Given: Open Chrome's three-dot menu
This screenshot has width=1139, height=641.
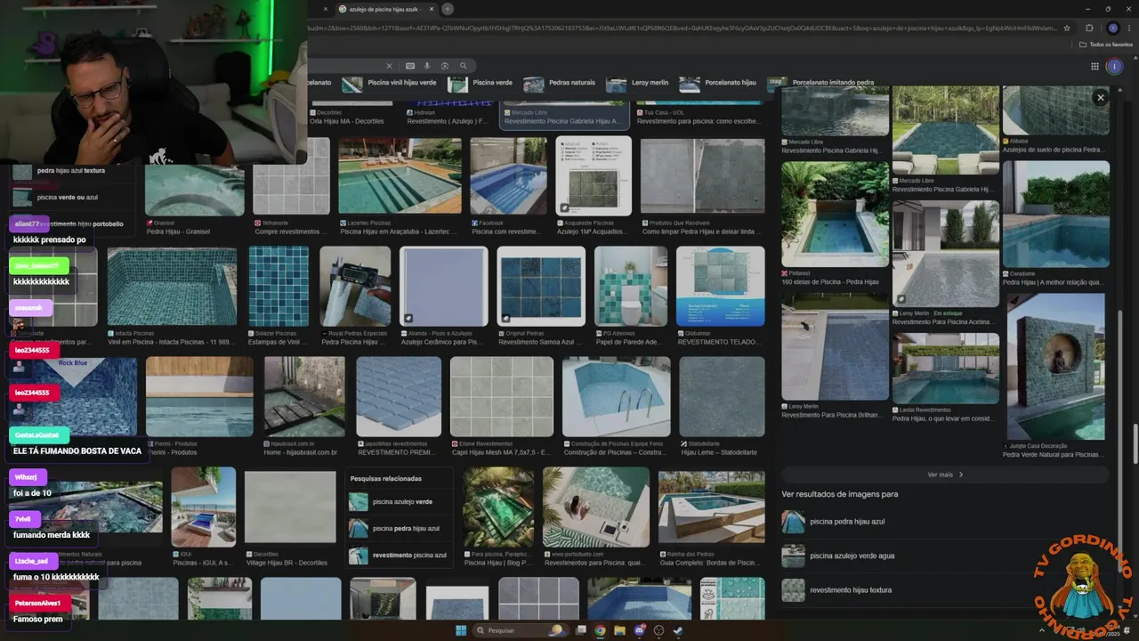Looking at the screenshot, I should click(x=1130, y=28).
